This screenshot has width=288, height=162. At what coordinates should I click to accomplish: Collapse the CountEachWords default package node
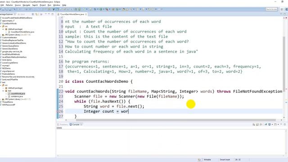point(3,29)
